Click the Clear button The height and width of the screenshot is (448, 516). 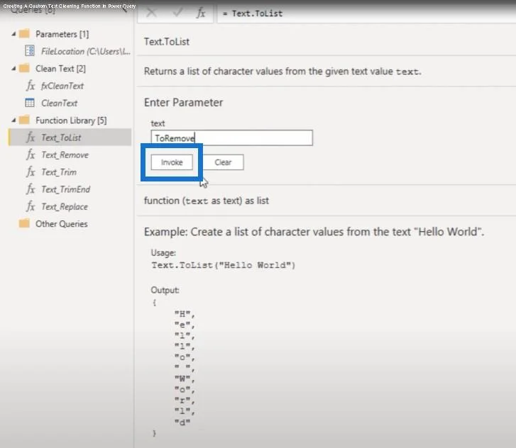[223, 162]
